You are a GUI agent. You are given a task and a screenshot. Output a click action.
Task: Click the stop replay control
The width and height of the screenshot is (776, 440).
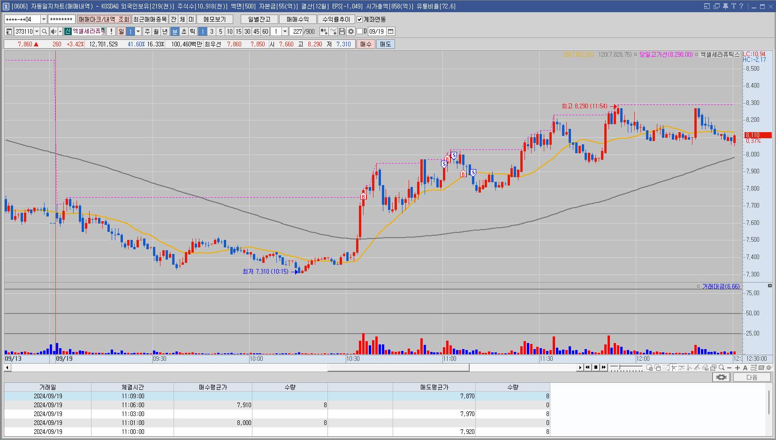coord(596,367)
